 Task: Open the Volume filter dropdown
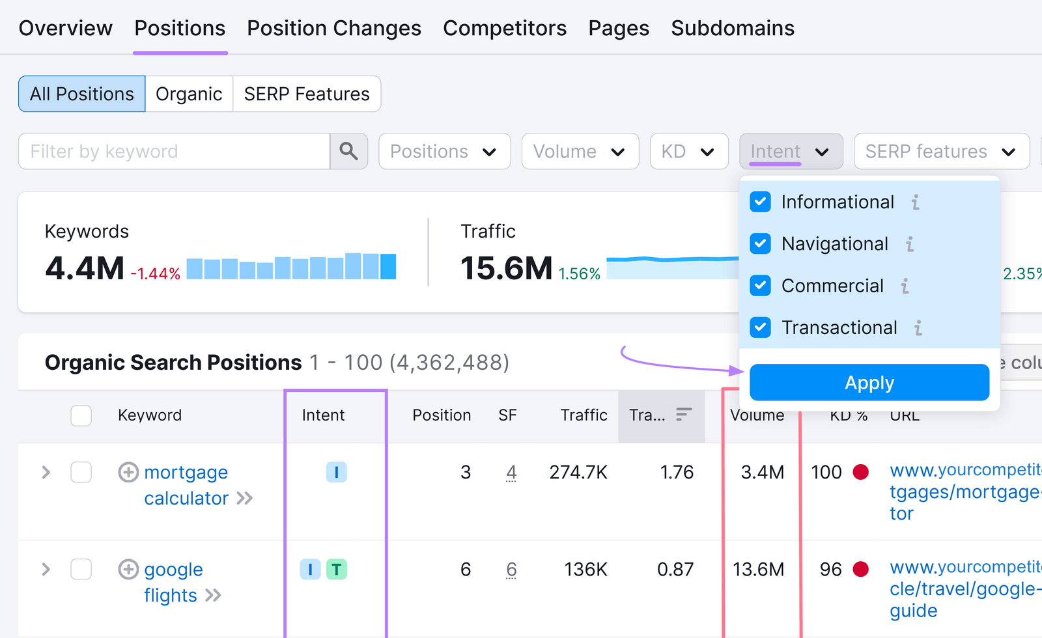click(x=580, y=151)
